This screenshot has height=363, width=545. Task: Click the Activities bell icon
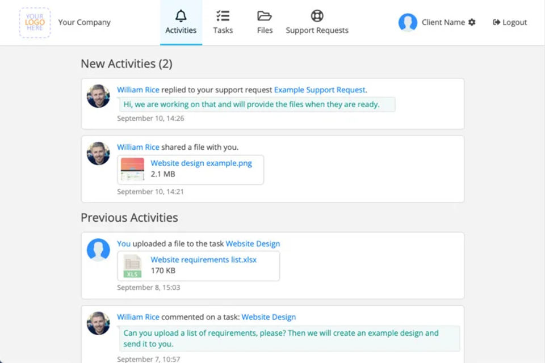point(181,16)
